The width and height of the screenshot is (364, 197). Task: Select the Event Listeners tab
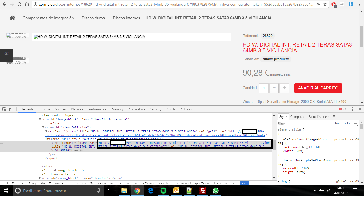319,116
